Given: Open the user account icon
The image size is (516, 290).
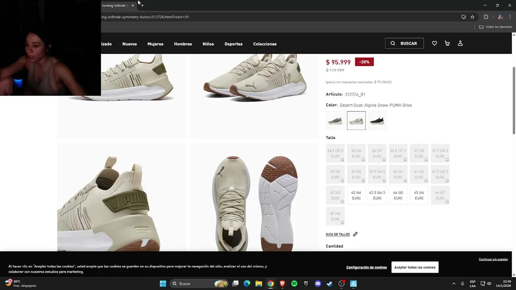Looking at the screenshot, I should 460,43.
